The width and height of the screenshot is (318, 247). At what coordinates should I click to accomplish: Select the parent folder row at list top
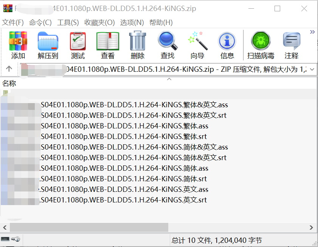[158, 94]
